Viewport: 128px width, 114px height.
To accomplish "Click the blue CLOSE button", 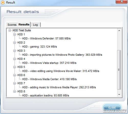I will pos(112,108).
